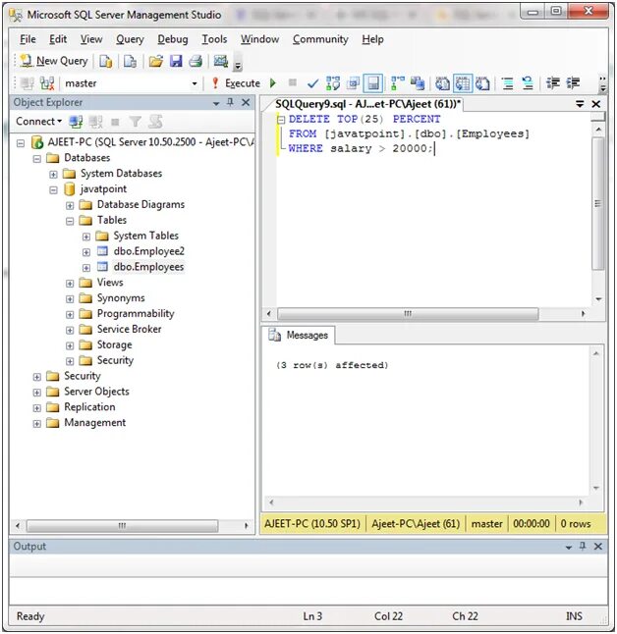
Task: Toggle Include Client Statistics
Action: point(418,83)
